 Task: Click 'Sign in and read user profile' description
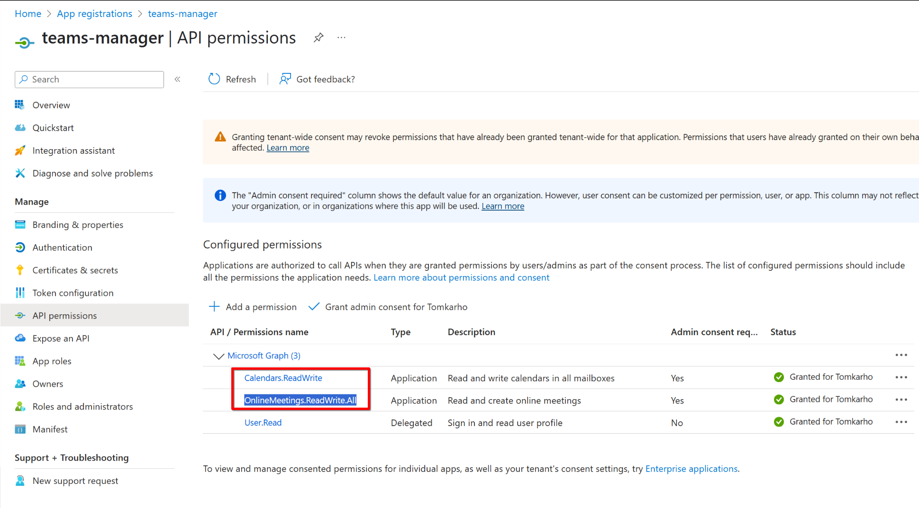(x=505, y=423)
